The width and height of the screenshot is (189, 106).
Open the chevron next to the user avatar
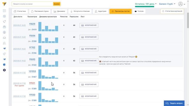184,4
